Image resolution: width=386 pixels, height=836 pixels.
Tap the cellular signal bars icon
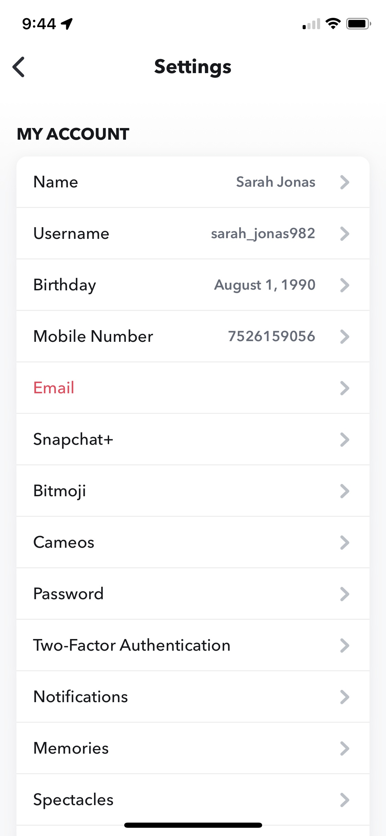[311, 24]
